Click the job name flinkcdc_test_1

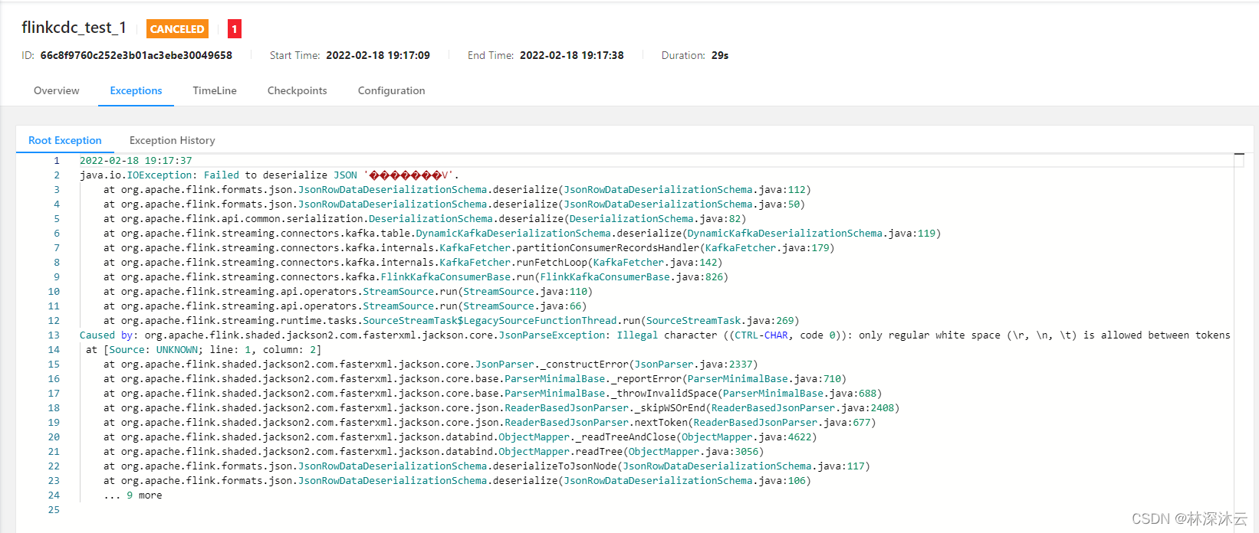(74, 28)
